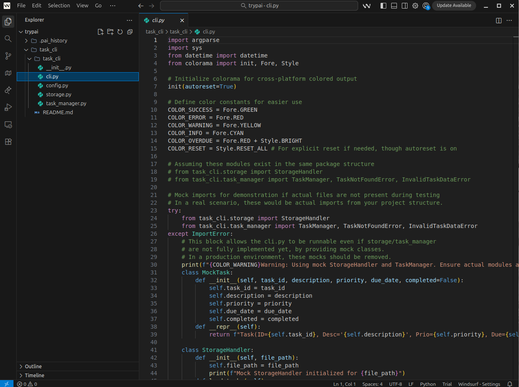Open the Search view in activity bar

8,38
